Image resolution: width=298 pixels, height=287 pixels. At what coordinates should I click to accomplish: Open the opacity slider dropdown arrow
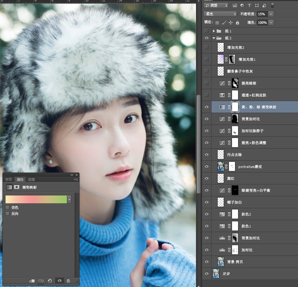click(271, 14)
